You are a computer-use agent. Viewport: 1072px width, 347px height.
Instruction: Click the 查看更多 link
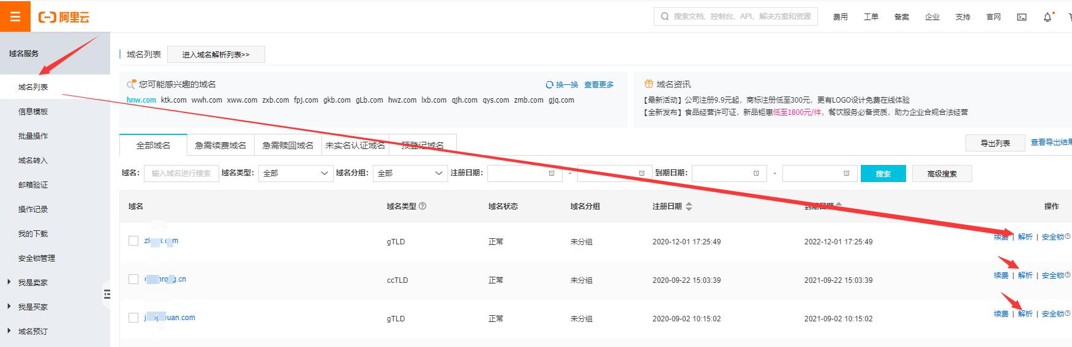[599, 85]
